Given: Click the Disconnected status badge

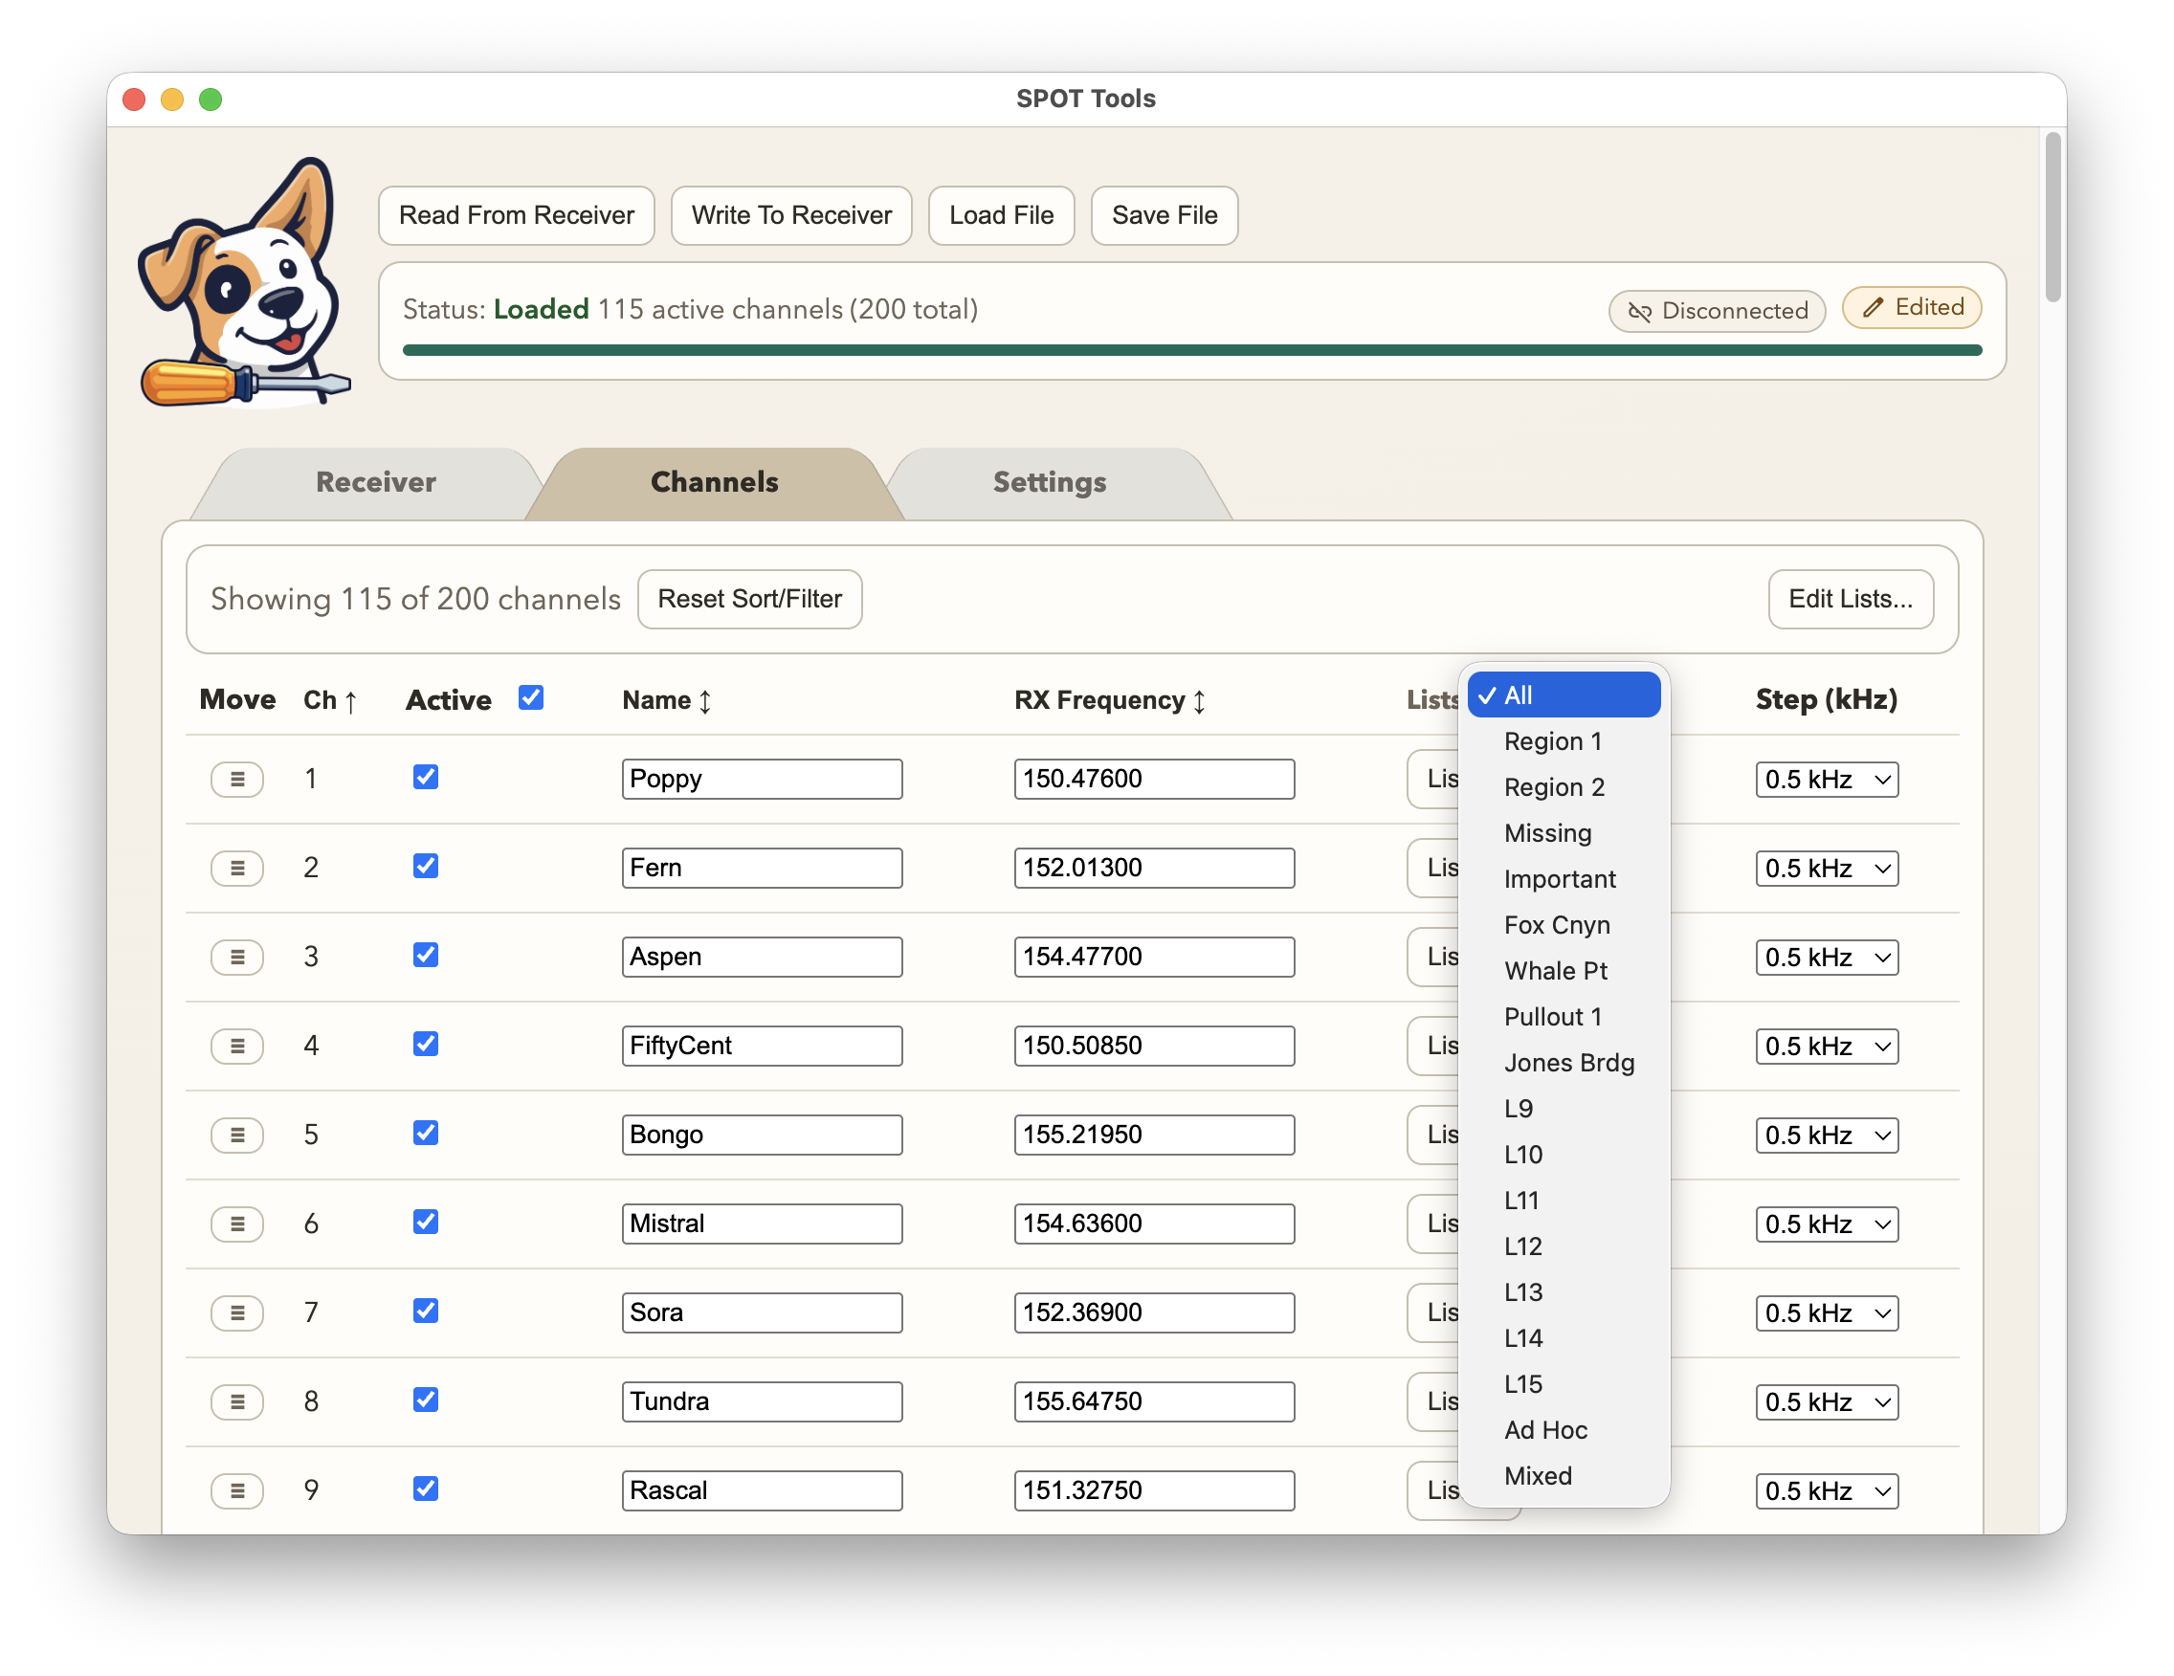Looking at the screenshot, I should [1716, 311].
